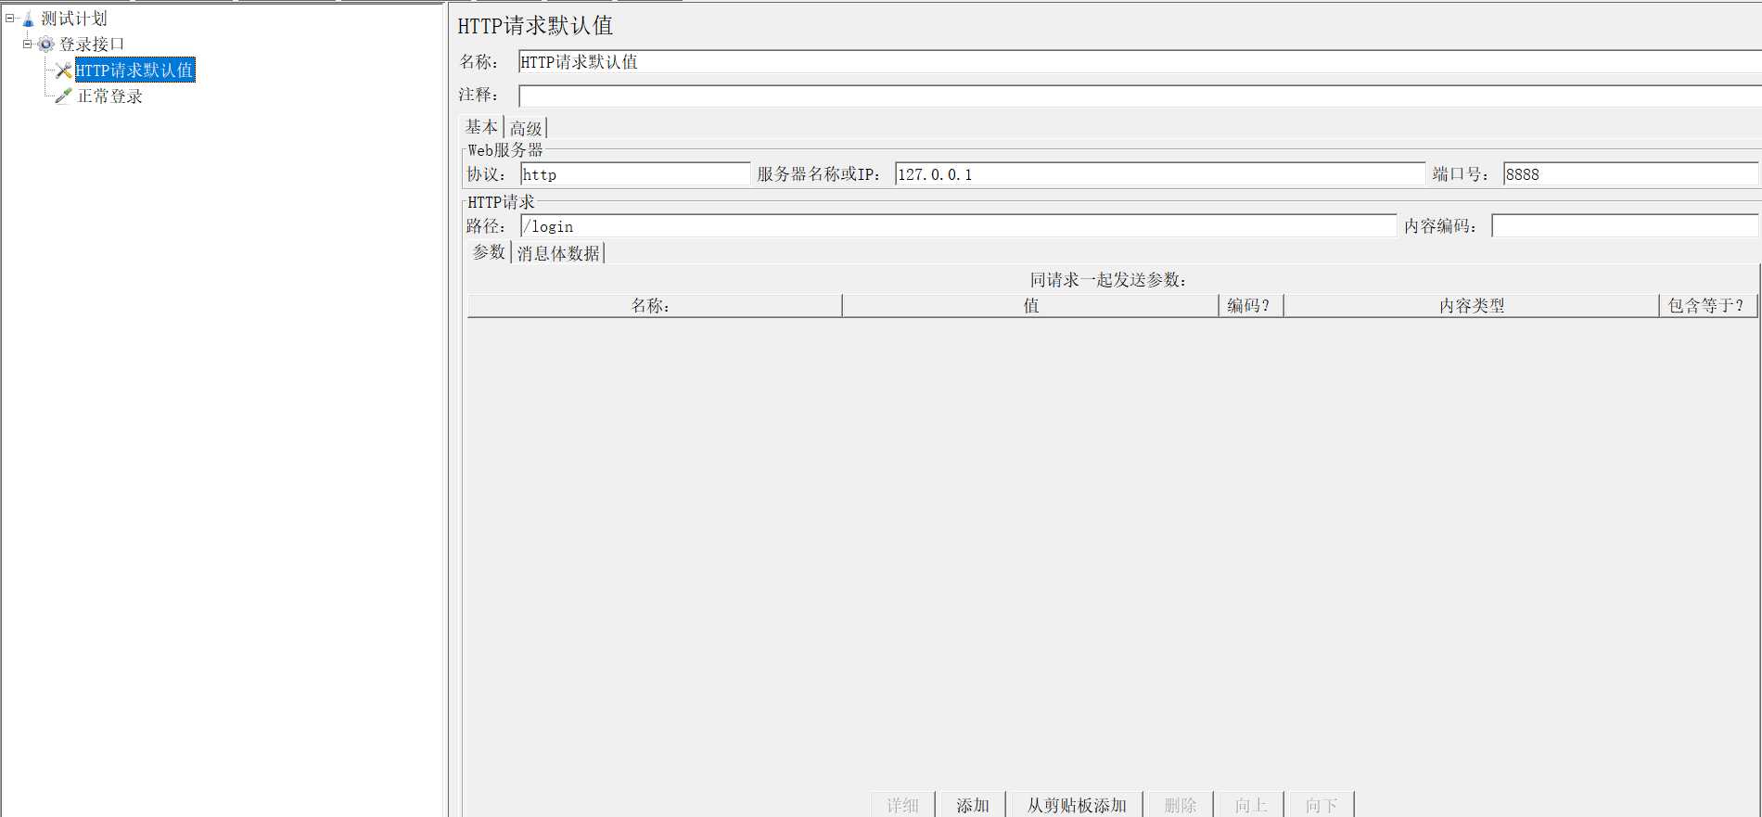
Task: Select 登录接口 thread group in tree
Action: coord(92,44)
